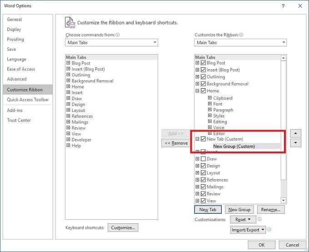Enable the Draw tab checkbox
309x252 pixels.
click(x=203, y=159)
